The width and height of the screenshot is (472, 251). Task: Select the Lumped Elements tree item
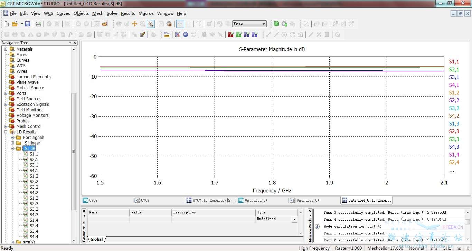tap(34, 77)
